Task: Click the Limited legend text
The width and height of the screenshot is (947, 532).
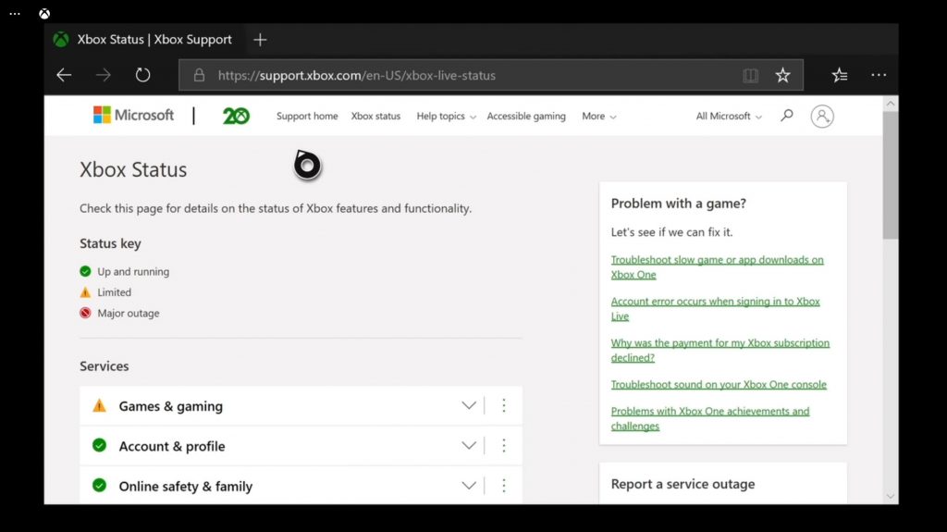Action: tap(114, 292)
